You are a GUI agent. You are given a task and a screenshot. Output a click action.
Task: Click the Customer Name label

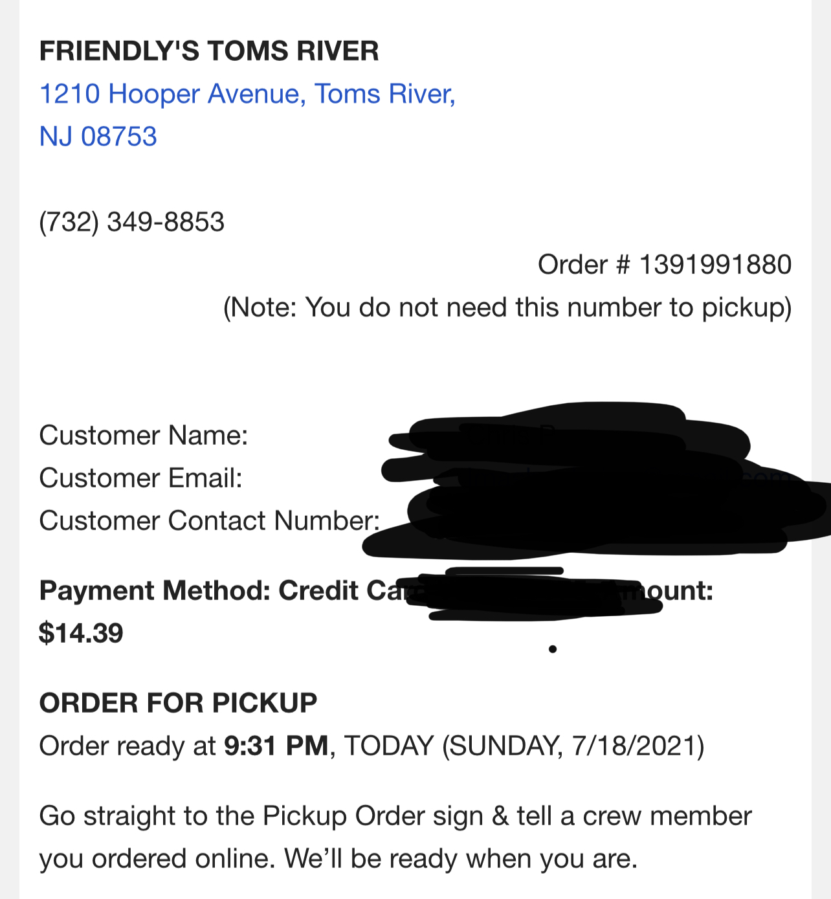[144, 436]
